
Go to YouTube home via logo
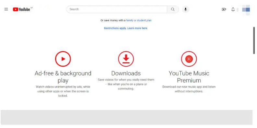click(x=21, y=9)
